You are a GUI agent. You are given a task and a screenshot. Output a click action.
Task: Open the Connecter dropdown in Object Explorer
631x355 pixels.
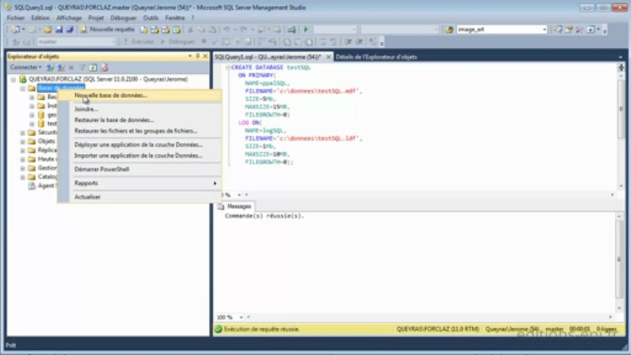coord(26,68)
